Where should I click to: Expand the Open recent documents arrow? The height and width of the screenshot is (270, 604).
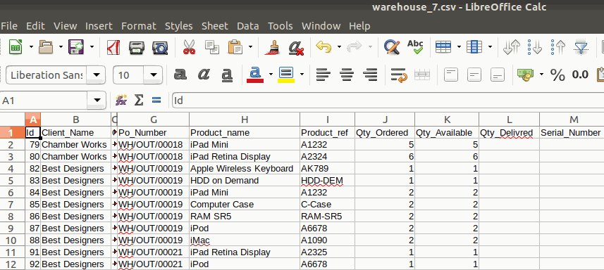point(61,47)
